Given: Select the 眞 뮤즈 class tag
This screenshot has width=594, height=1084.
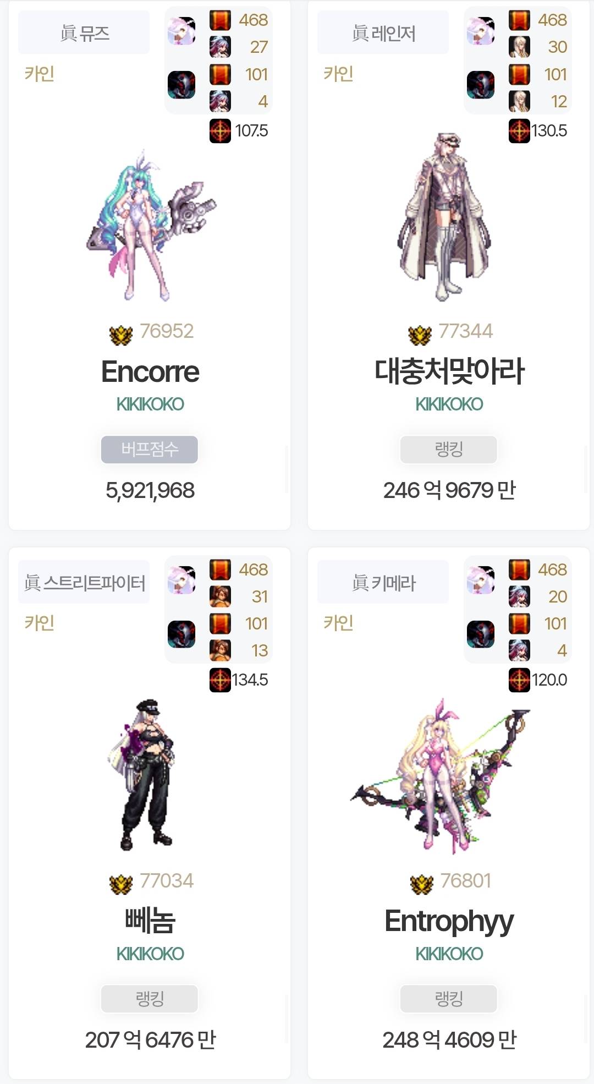Looking at the screenshot, I should tap(84, 33).
